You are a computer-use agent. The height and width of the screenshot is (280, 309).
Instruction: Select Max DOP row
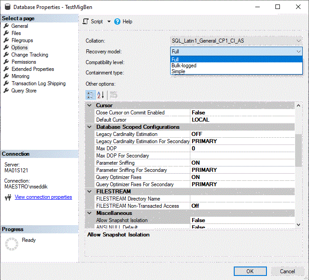tap(195, 149)
